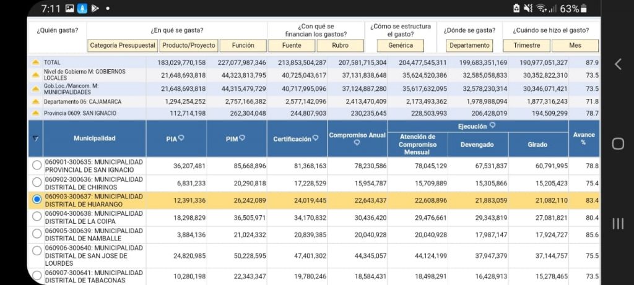Click the Producto/Proyecto button
Viewport: 634px width, 285px height.
coord(189,45)
